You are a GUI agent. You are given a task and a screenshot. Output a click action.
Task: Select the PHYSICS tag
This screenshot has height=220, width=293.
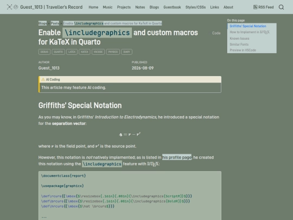tap(113, 52)
